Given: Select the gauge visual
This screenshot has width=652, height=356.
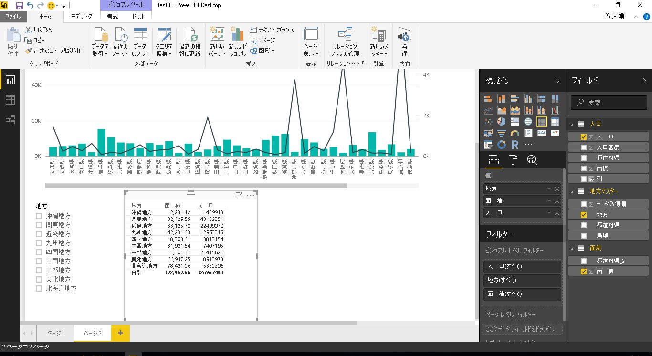Looking at the screenshot, I should pyautogui.click(x=515, y=133).
